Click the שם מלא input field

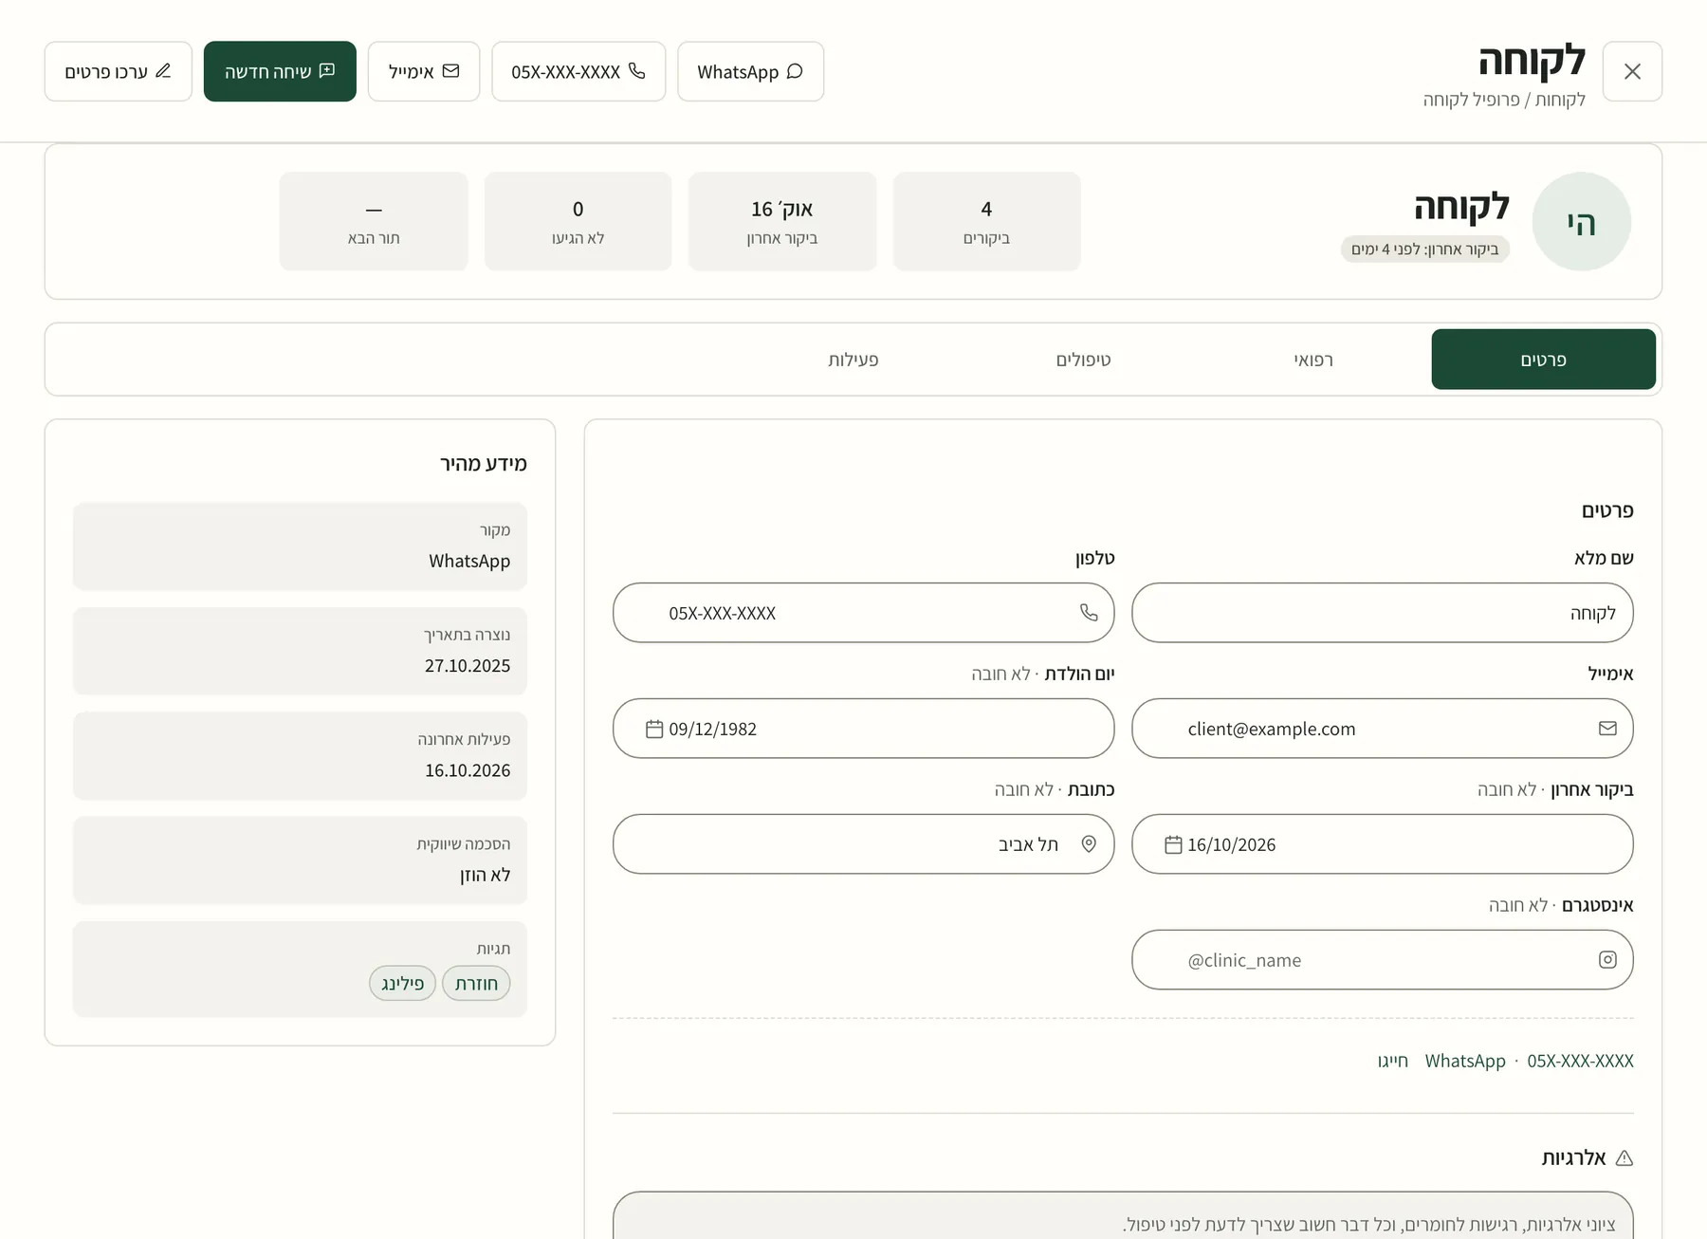(1382, 613)
